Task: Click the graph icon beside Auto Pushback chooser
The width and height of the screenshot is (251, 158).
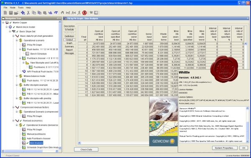Action: (24, 138)
